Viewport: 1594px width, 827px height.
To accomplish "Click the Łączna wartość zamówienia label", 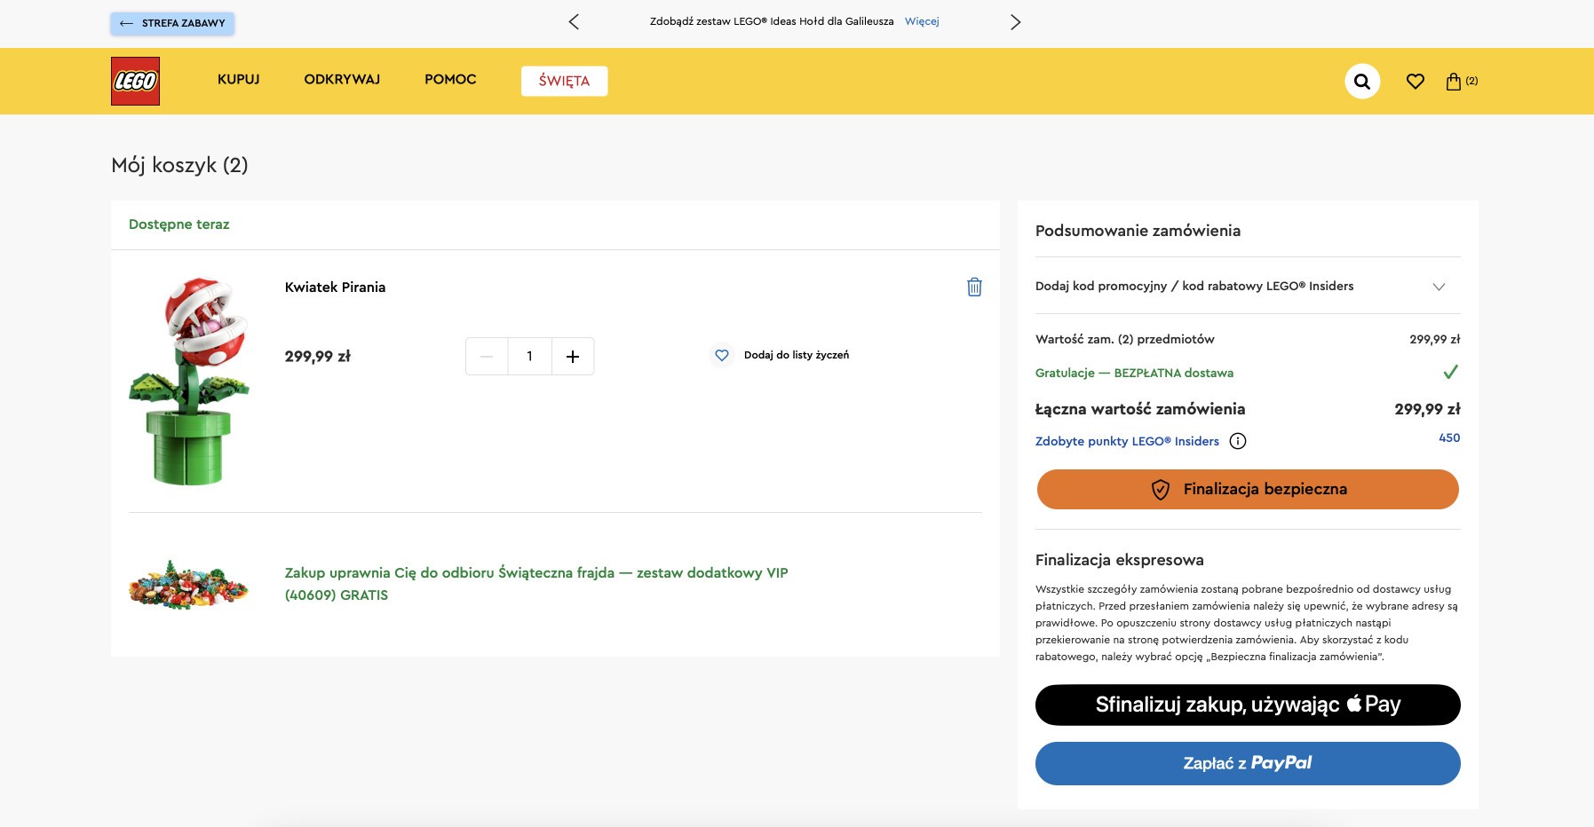I will pos(1140,409).
